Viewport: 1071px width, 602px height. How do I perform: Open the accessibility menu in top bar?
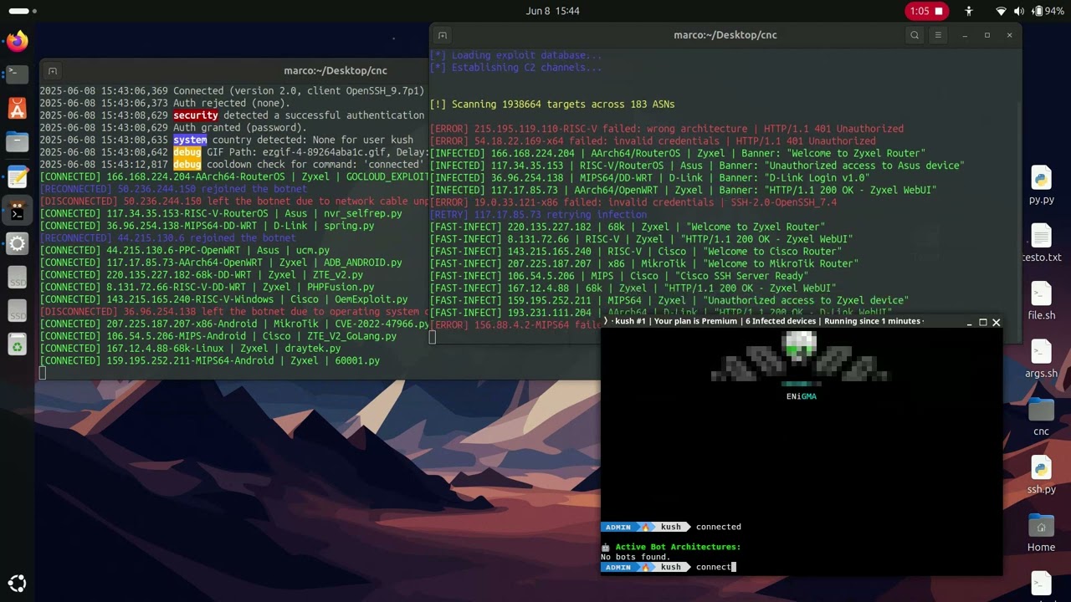[969, 11]
